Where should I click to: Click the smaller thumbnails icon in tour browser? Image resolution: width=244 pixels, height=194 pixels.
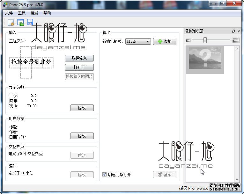pyautogui.click(x=188, y=40)
